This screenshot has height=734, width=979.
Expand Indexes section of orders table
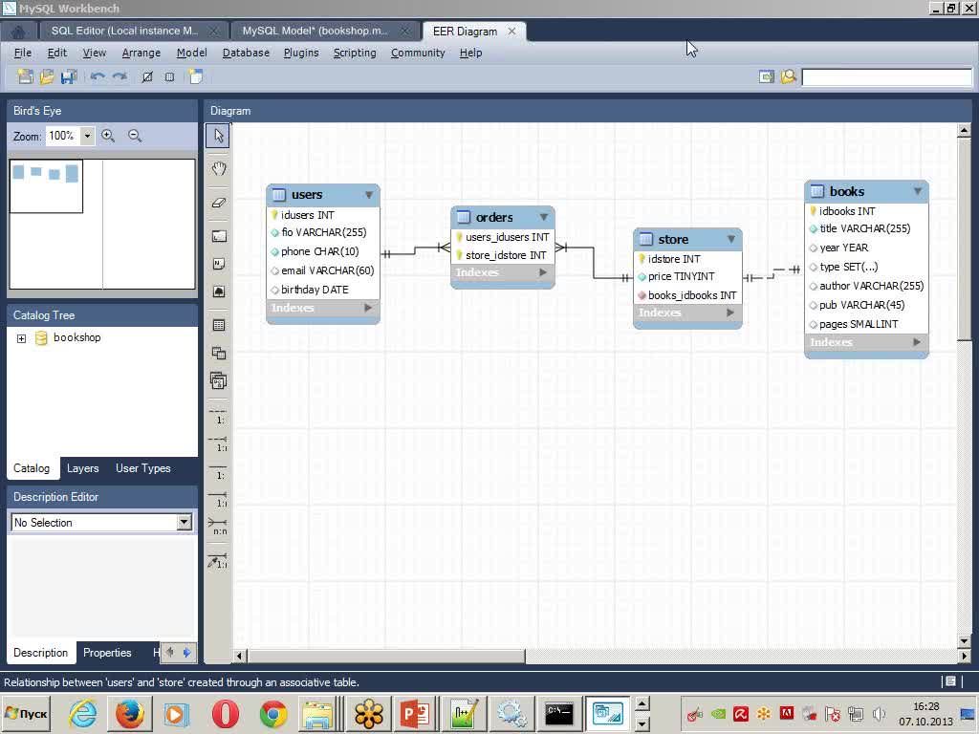(543, 272)
